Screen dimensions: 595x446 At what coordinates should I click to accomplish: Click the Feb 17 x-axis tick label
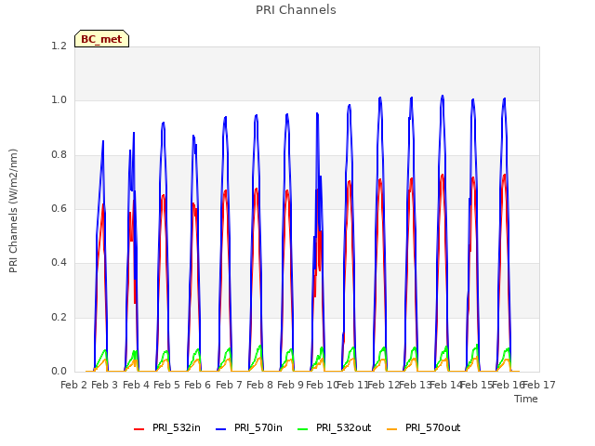tap(539, 385)
